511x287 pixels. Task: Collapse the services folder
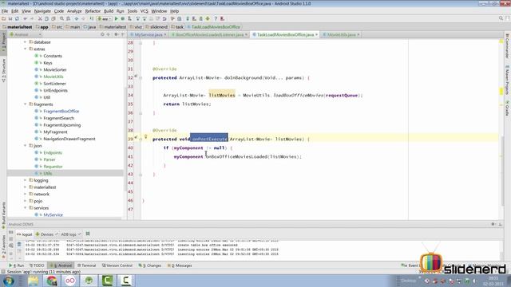click(25, 207)
